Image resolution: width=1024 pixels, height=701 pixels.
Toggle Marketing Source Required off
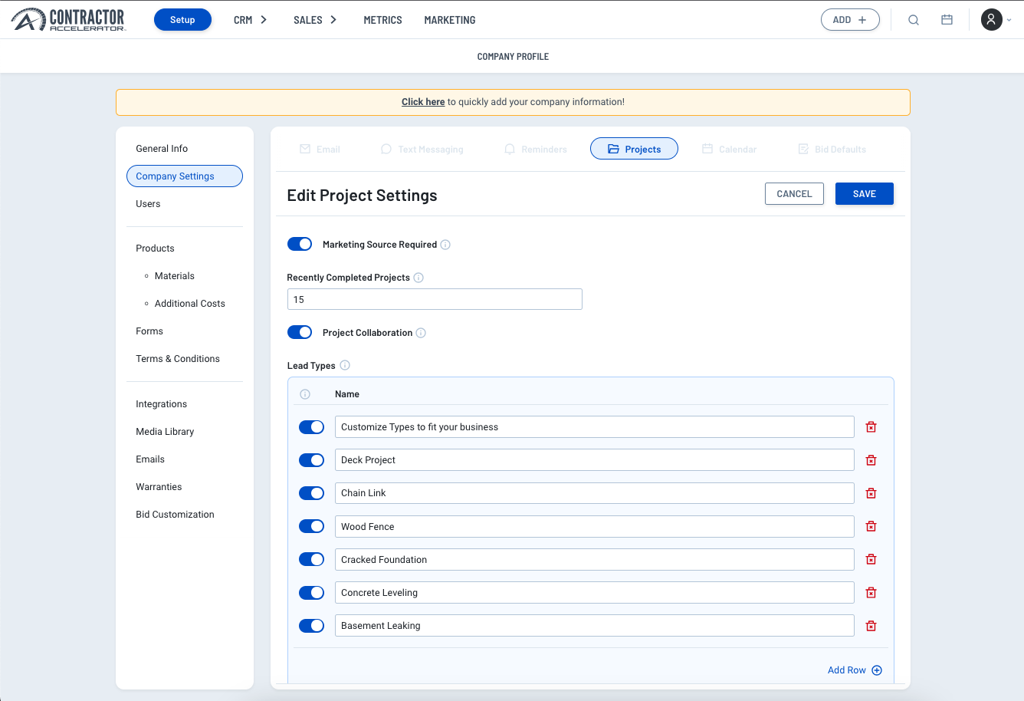tap(300, 244)
